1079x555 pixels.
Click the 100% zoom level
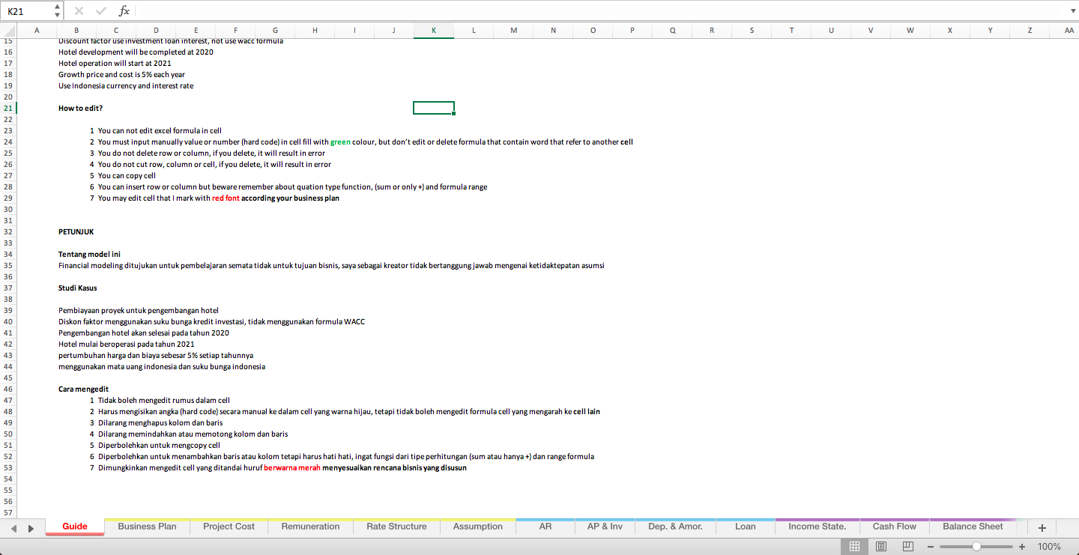[1049, 547]
